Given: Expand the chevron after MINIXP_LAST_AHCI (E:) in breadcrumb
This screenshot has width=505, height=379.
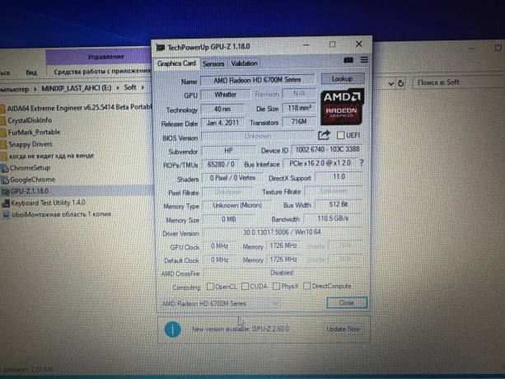Looking at the screenshot, I should tap(118, 87).
